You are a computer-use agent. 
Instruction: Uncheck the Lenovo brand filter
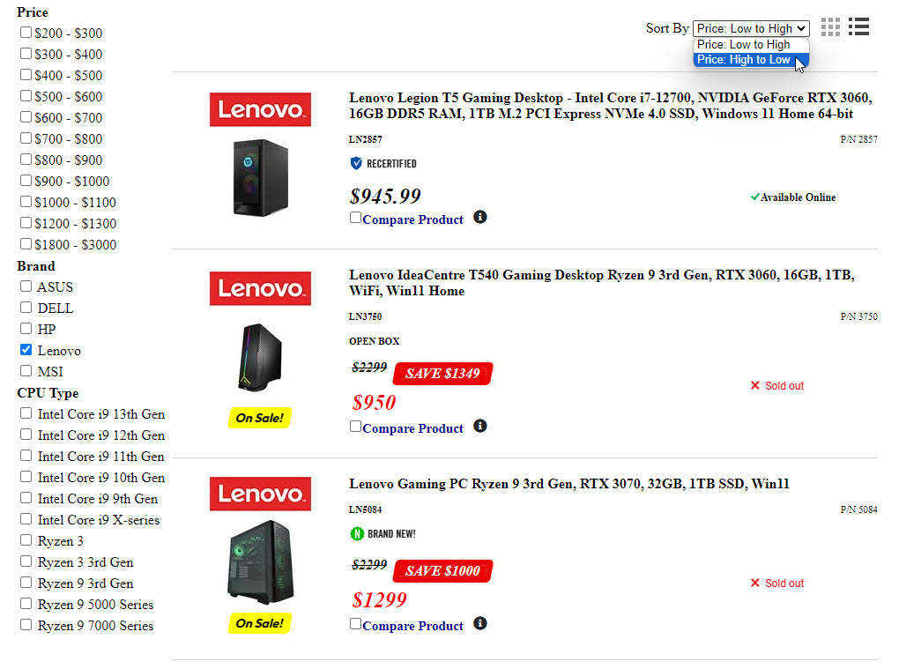[x=26, y=350]
